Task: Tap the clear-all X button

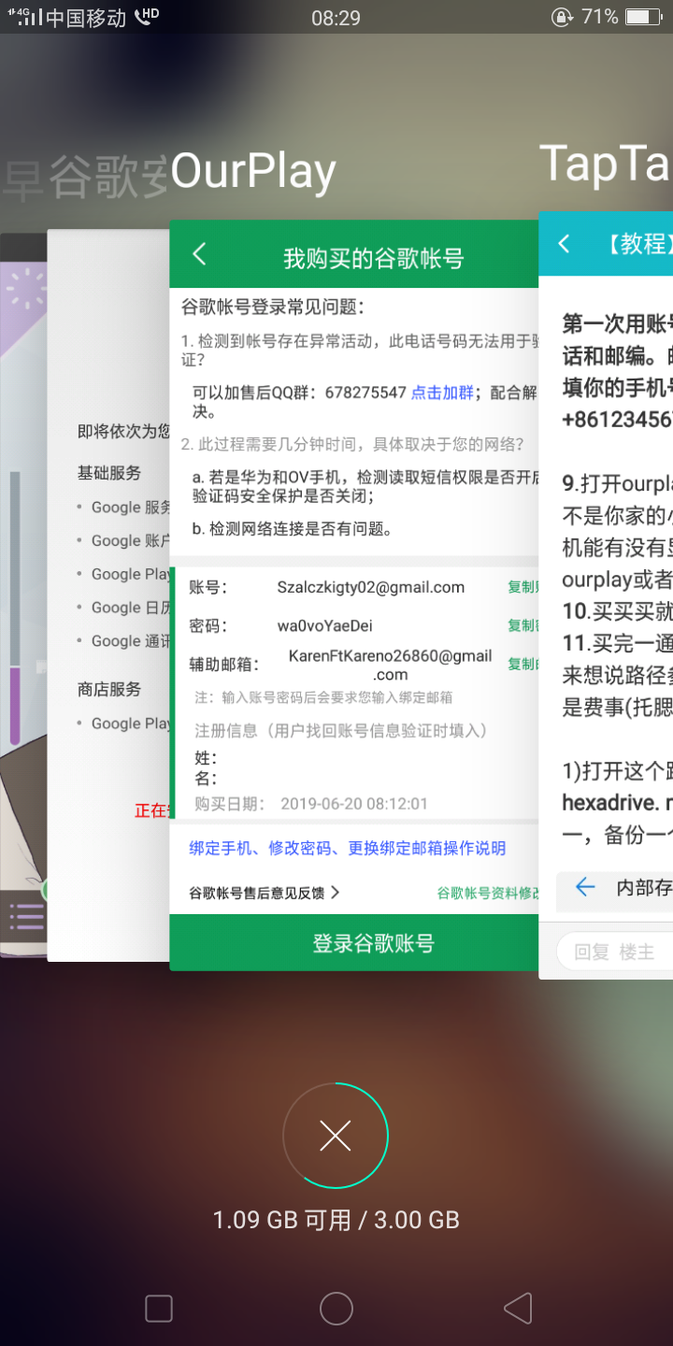Action: tap(336, 1136)
